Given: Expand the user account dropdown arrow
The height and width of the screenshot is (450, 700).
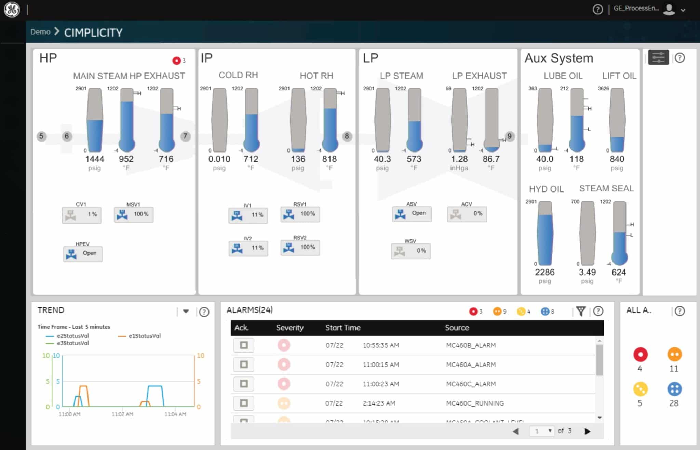Looking at the screenshot, I should 683,10.
